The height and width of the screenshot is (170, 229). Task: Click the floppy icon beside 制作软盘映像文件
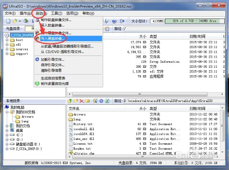coord(37,20)
